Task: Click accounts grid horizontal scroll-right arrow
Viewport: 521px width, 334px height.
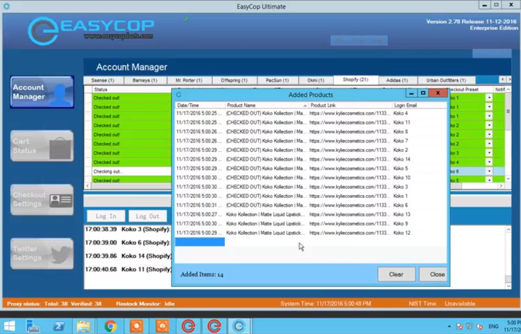Action: tap(501, 186)
